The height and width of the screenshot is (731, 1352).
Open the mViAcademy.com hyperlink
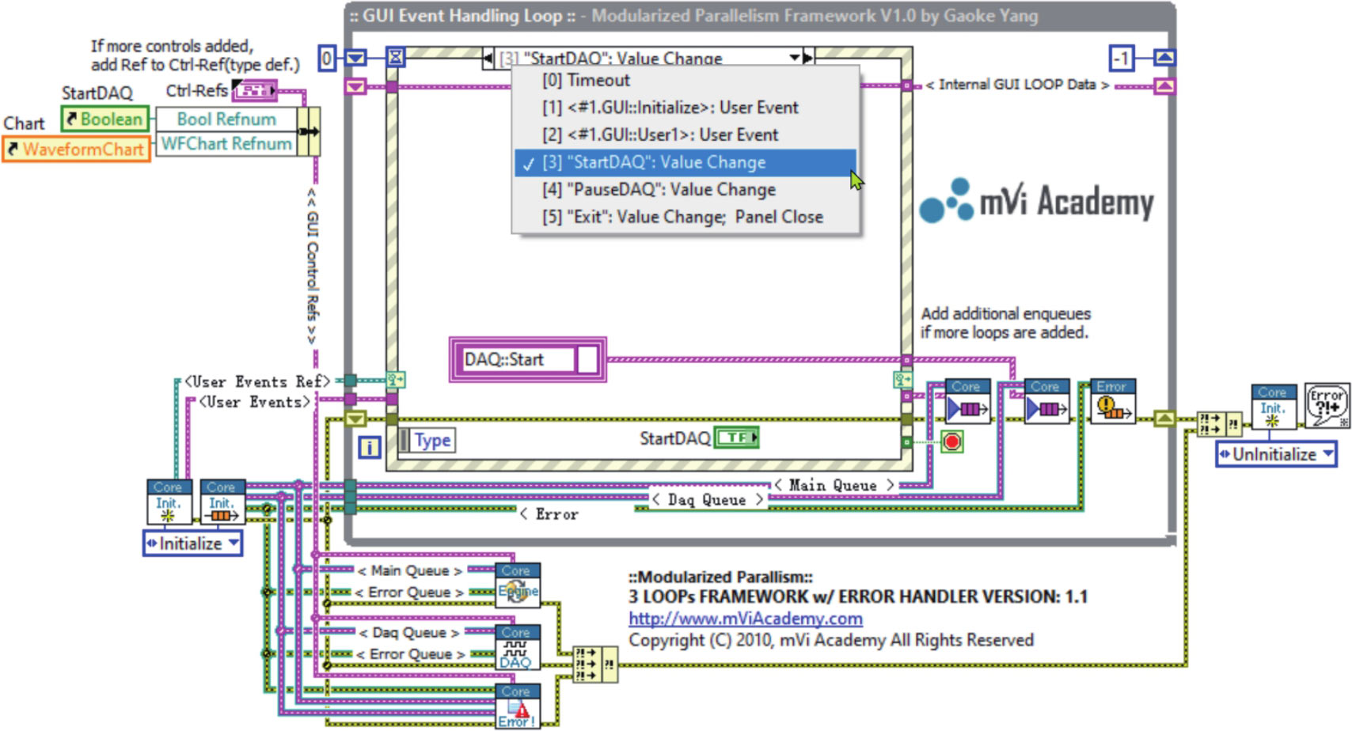(745, 619)
